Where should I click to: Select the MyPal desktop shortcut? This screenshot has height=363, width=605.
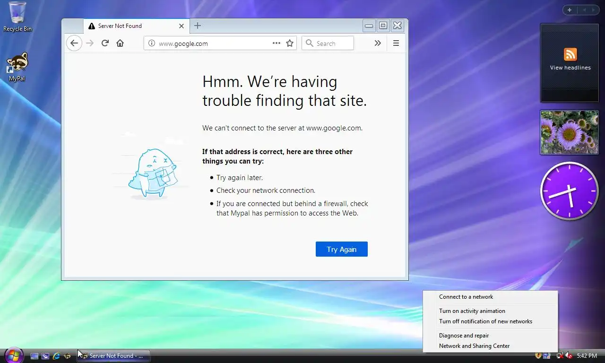[17, 67]
